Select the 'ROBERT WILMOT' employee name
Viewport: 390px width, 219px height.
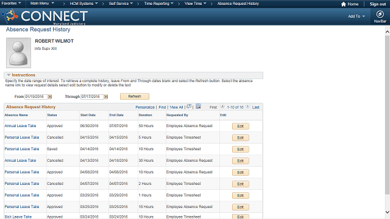54,41
